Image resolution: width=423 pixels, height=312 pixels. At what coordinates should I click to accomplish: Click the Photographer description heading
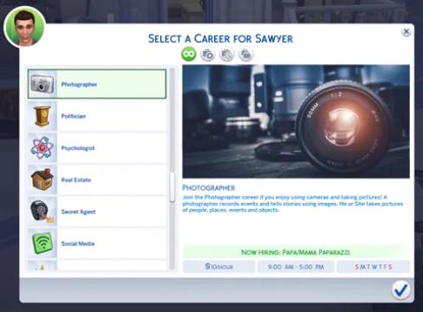(209, 188)
